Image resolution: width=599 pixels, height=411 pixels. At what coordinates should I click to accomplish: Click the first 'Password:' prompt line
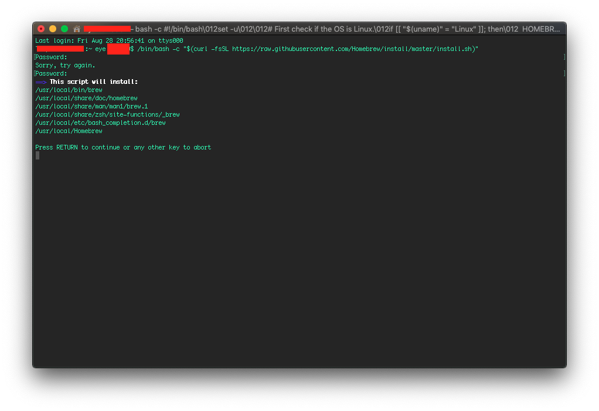51,57
